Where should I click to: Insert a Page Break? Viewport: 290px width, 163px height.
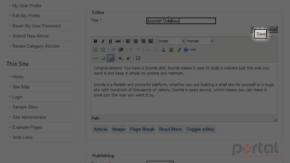tap(142, 129)
